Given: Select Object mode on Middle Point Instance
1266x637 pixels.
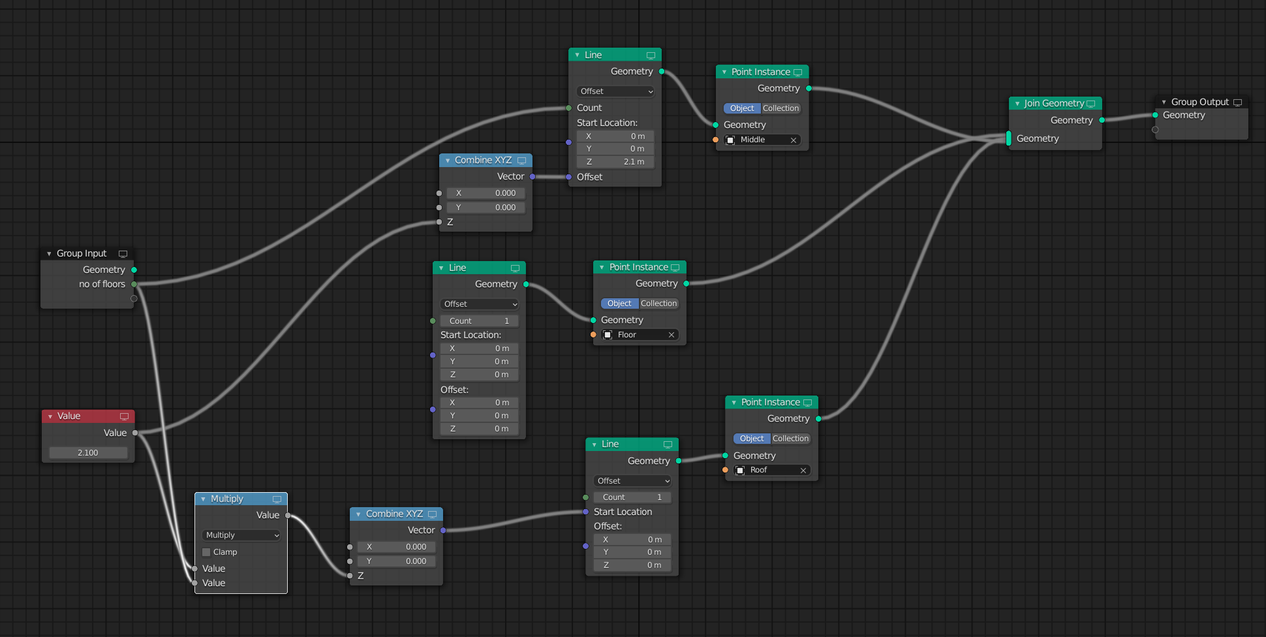Looking at the screenshot, I should 742,108.
